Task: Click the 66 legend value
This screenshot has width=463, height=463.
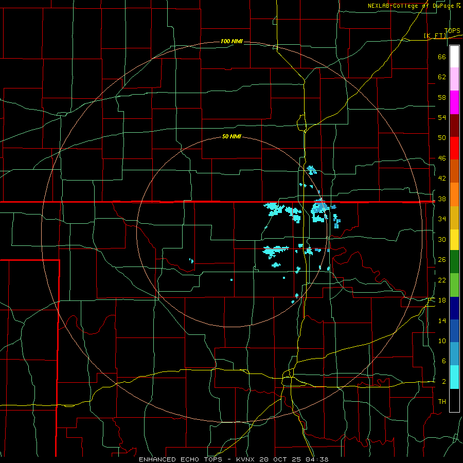Action: [442, 57]
